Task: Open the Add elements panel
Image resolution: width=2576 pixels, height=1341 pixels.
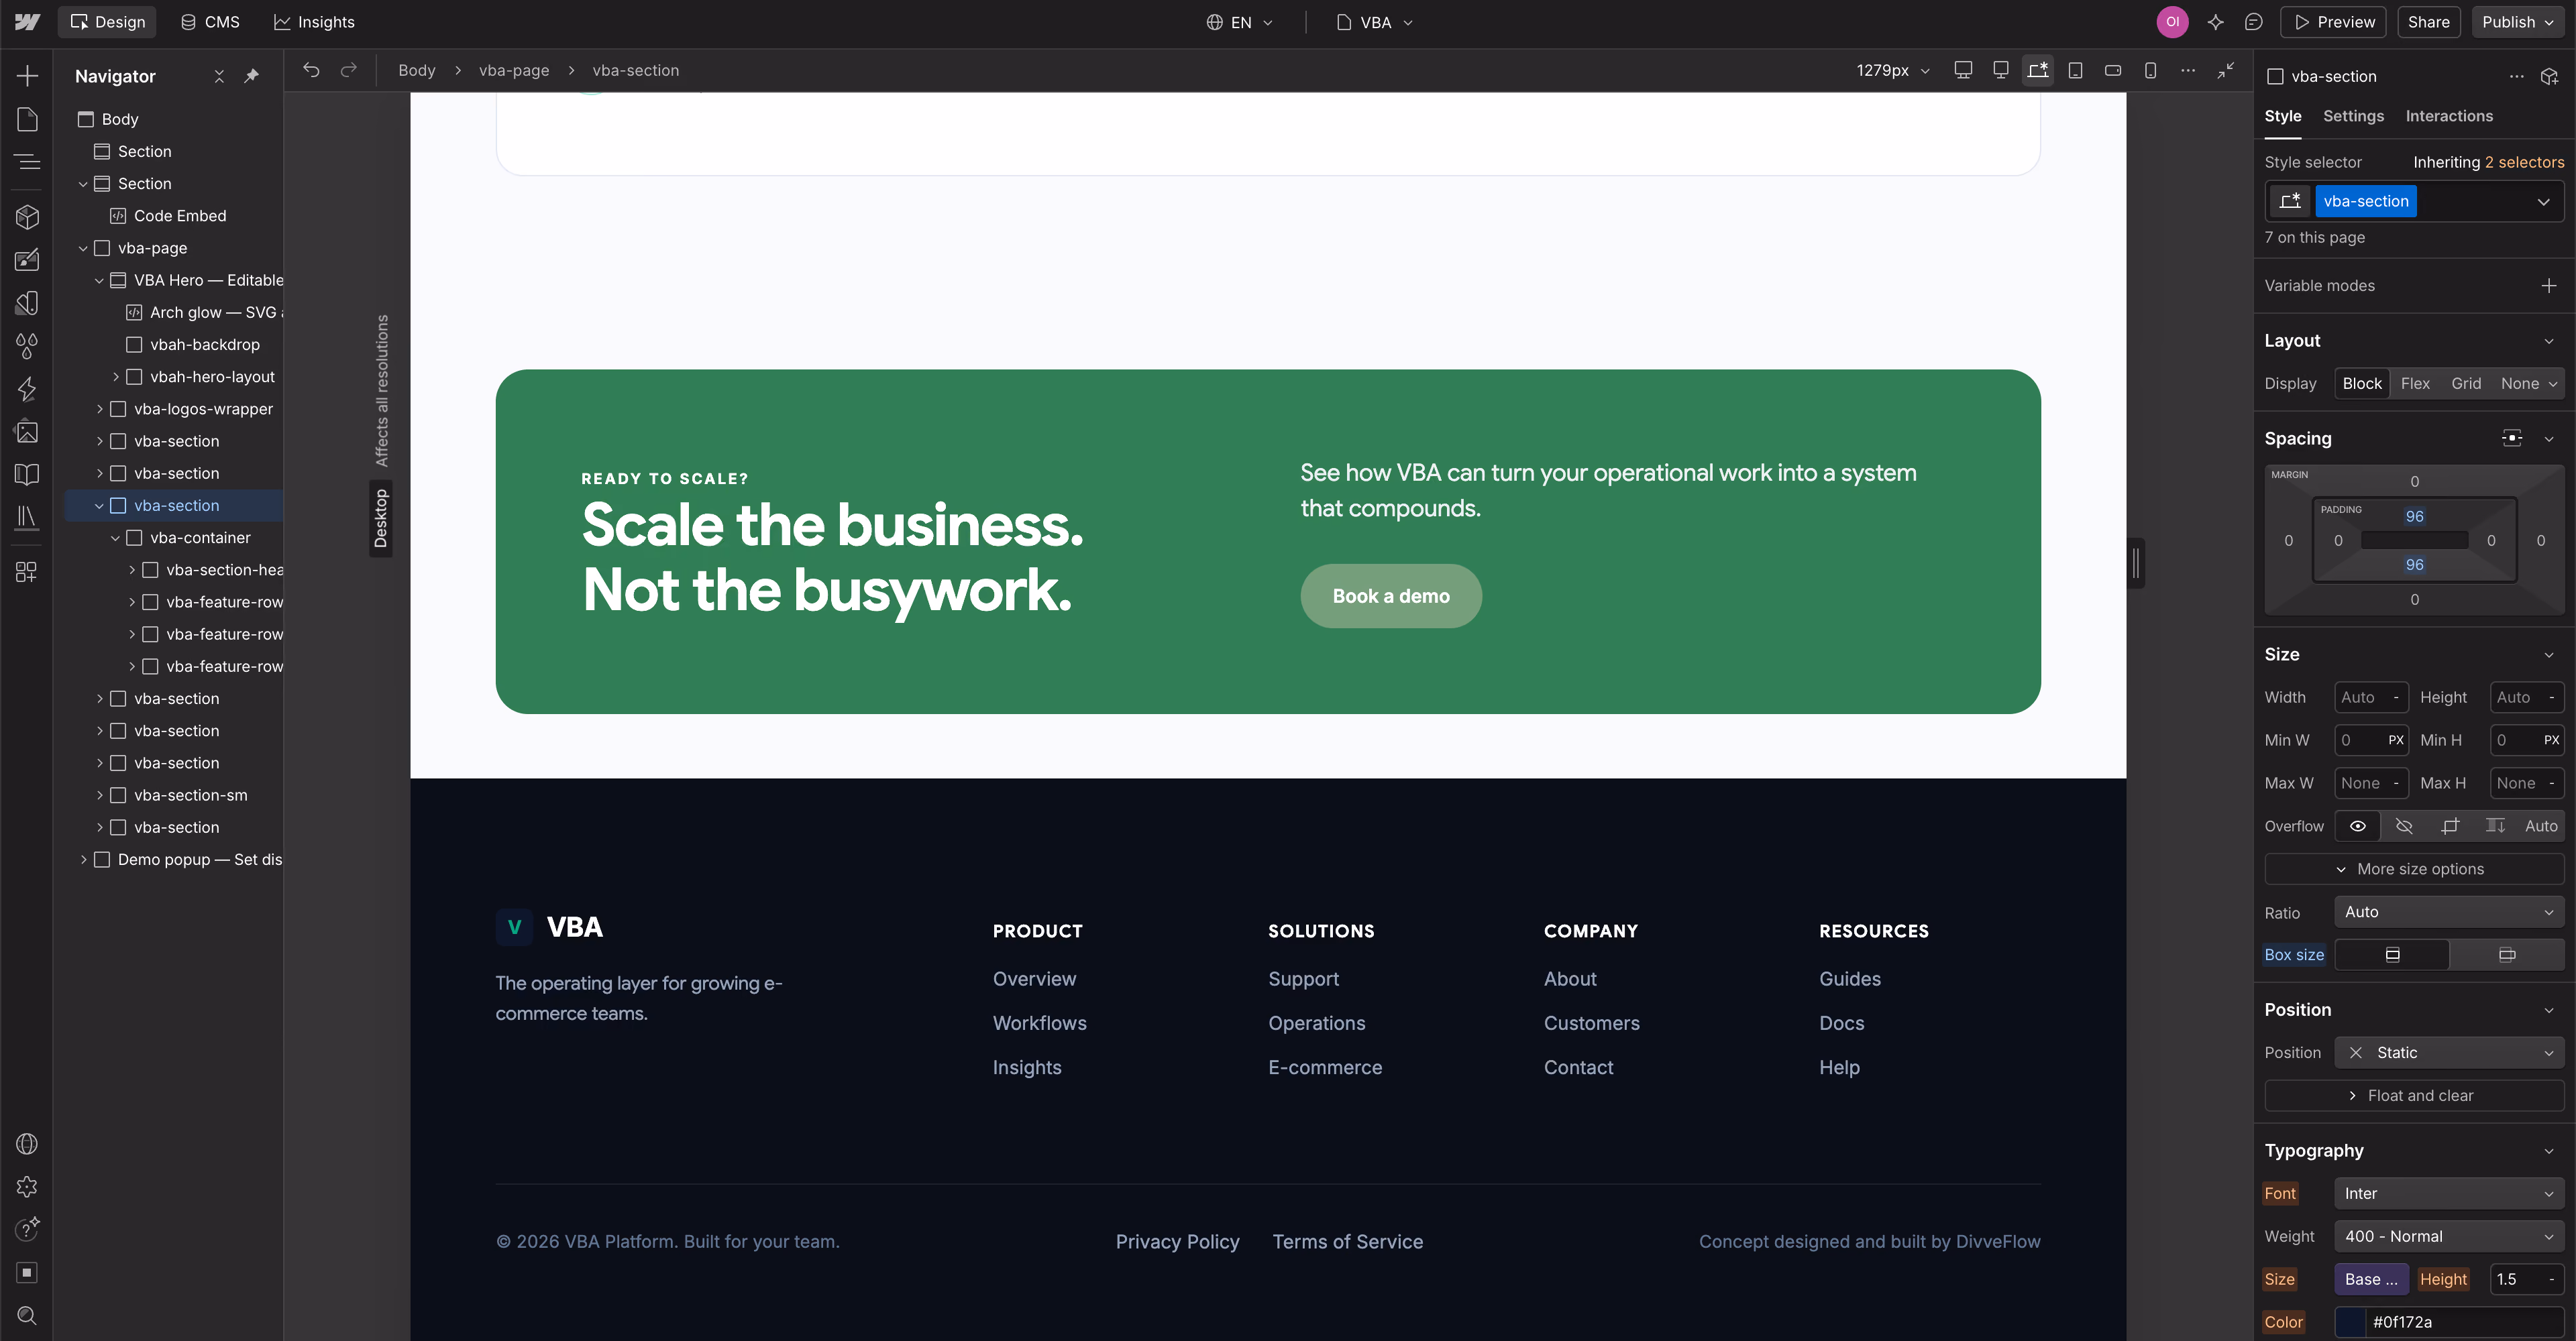Action: pos(27,76)
